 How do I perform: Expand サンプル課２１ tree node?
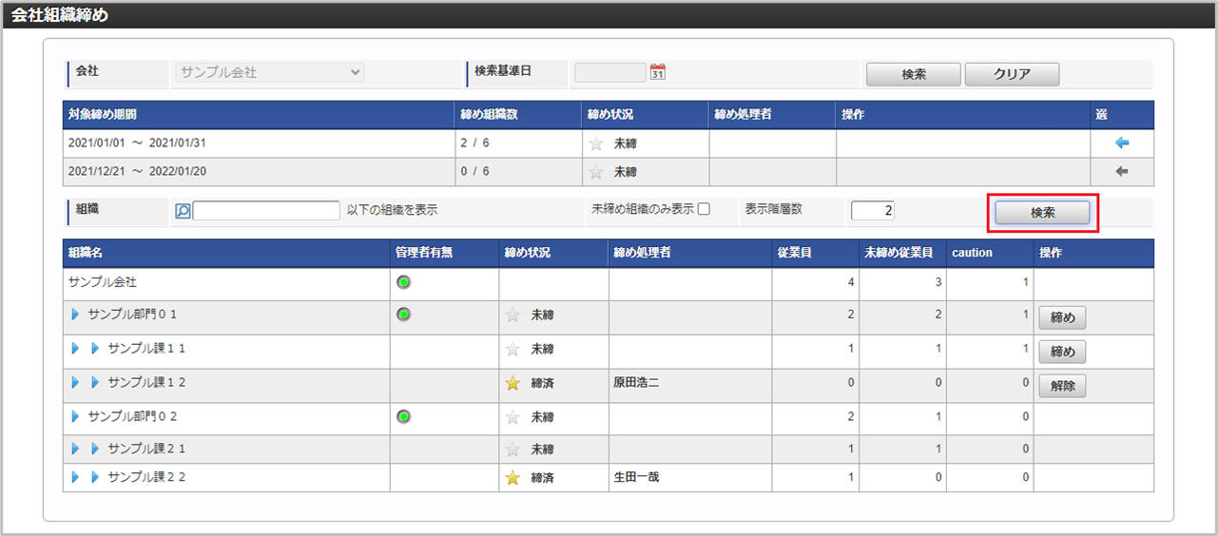click(95, 448)
